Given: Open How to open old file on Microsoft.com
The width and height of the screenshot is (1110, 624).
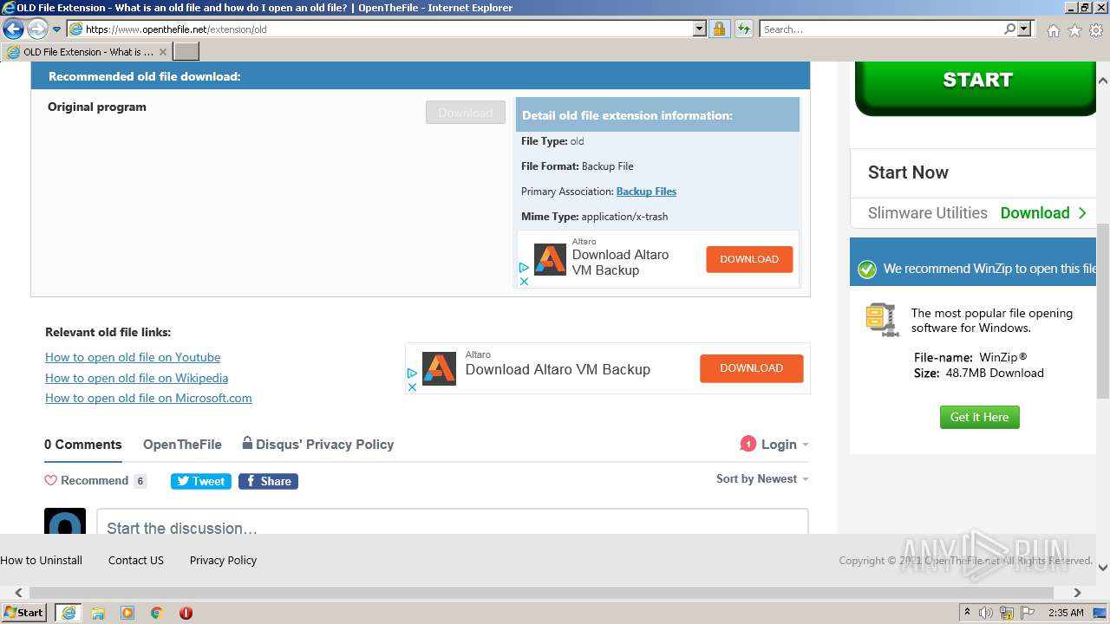Looking at the screenshot, I should [148, 398].
